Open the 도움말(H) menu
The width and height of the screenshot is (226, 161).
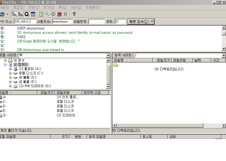pos(92,7)
